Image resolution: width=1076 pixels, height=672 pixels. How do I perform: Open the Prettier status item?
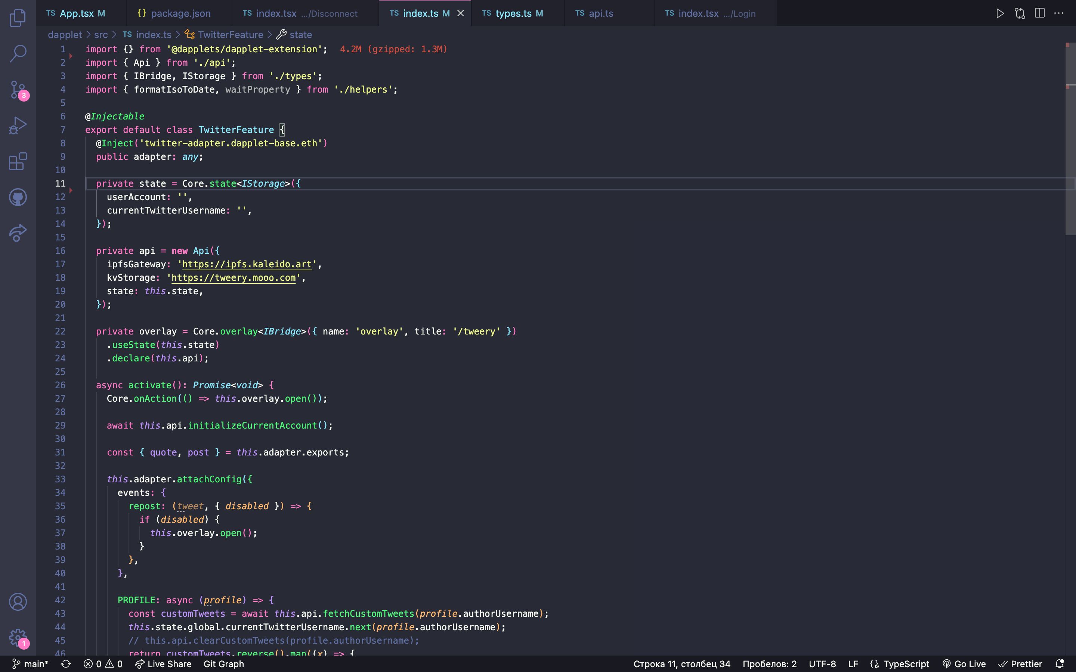point(1020,664)
